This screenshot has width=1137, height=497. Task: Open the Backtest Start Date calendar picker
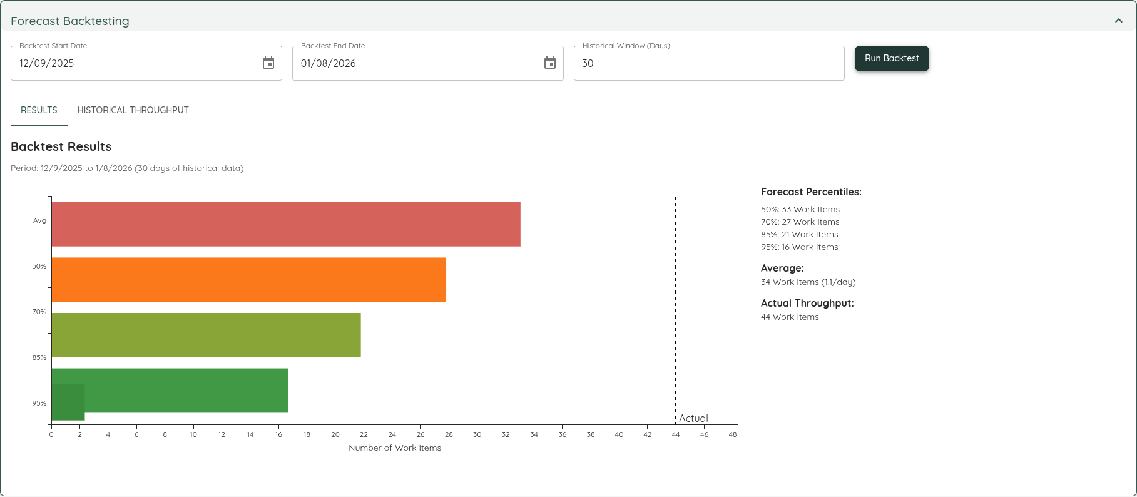268,63
